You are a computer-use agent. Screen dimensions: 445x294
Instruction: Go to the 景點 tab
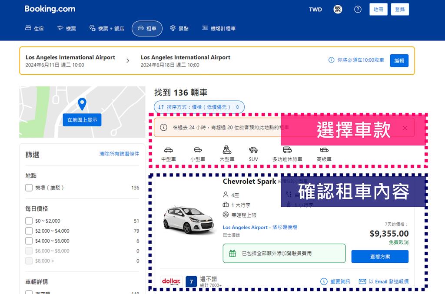179,28
